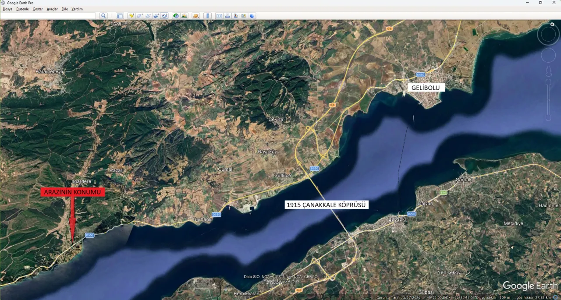
Task: Click the D550 road shield near Gelibolu
Action: coord(421,74)
